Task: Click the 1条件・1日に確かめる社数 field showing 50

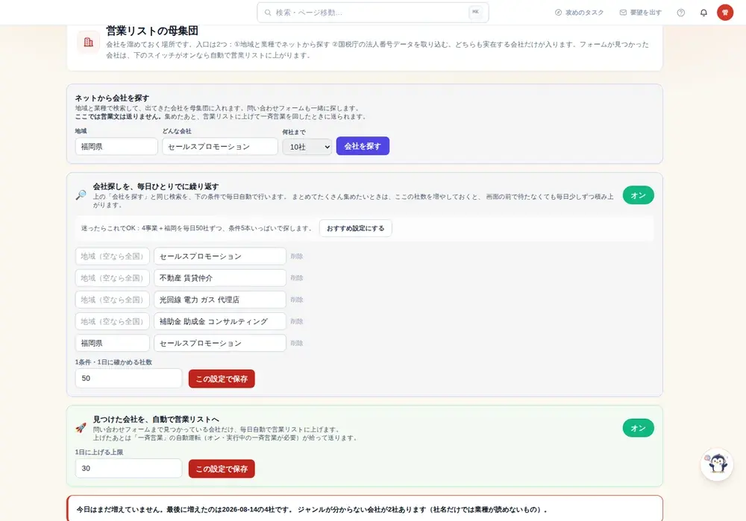Action: (128, 379)
